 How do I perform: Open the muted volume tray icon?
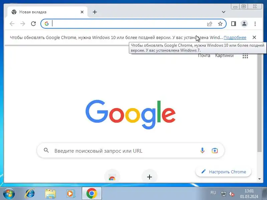click(232, 194)
